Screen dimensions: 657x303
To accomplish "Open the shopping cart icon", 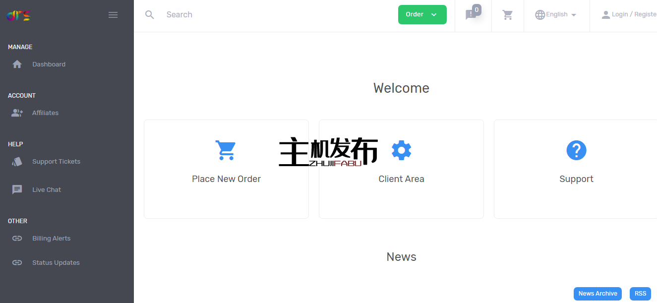I will (507, 14).
